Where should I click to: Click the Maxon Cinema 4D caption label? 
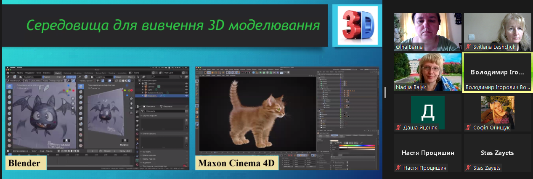[x=236, y=163]
